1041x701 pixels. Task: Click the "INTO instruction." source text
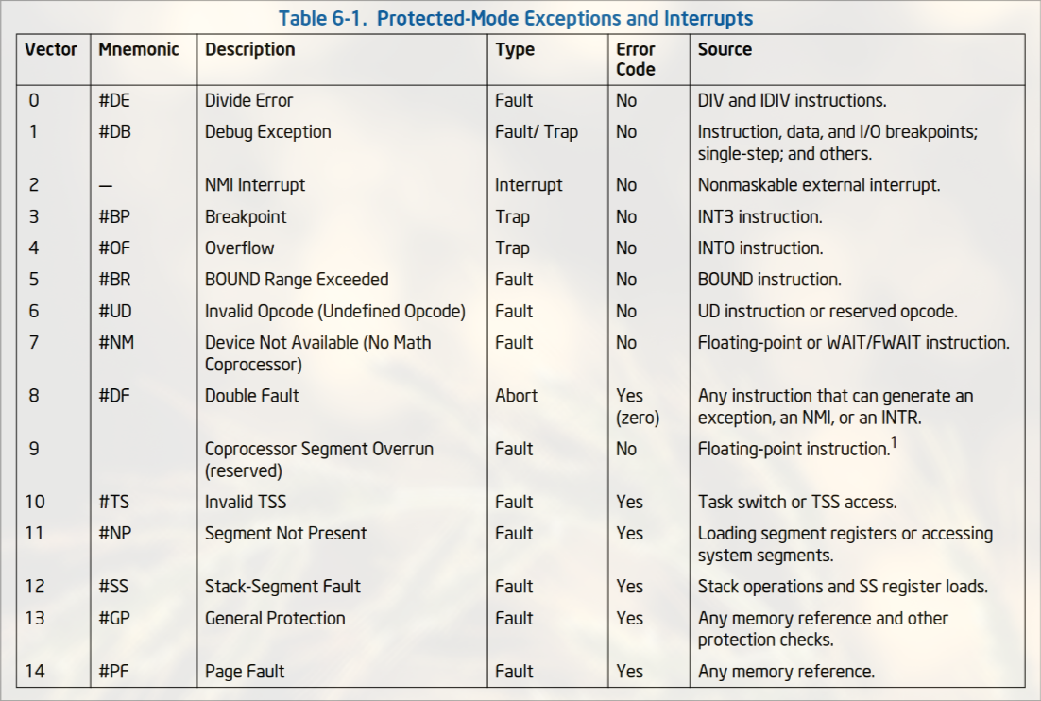[x=759, y=248]
